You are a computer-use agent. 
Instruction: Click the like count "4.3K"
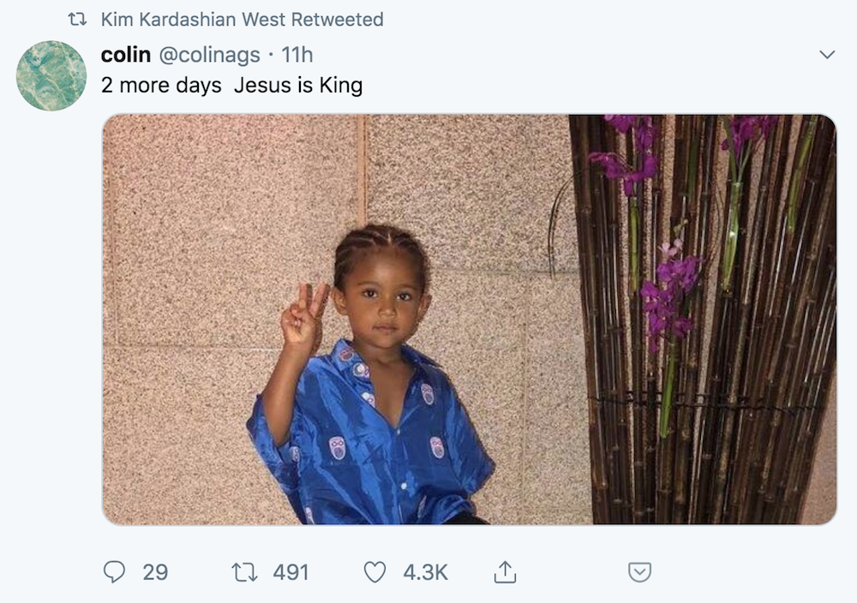tap(425, 572)
